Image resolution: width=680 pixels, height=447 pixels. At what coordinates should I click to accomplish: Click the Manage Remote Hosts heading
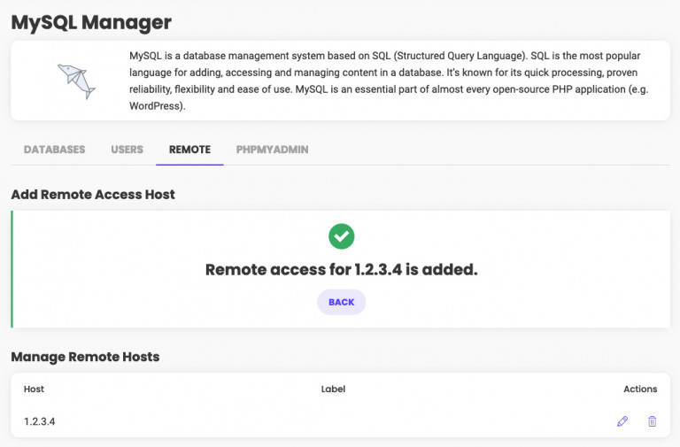(85, 357)
